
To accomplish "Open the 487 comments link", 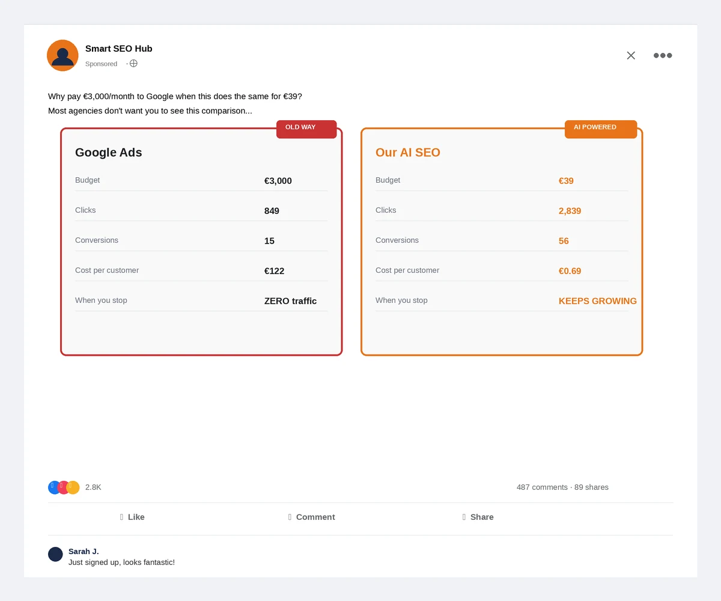I will [542, 487].
